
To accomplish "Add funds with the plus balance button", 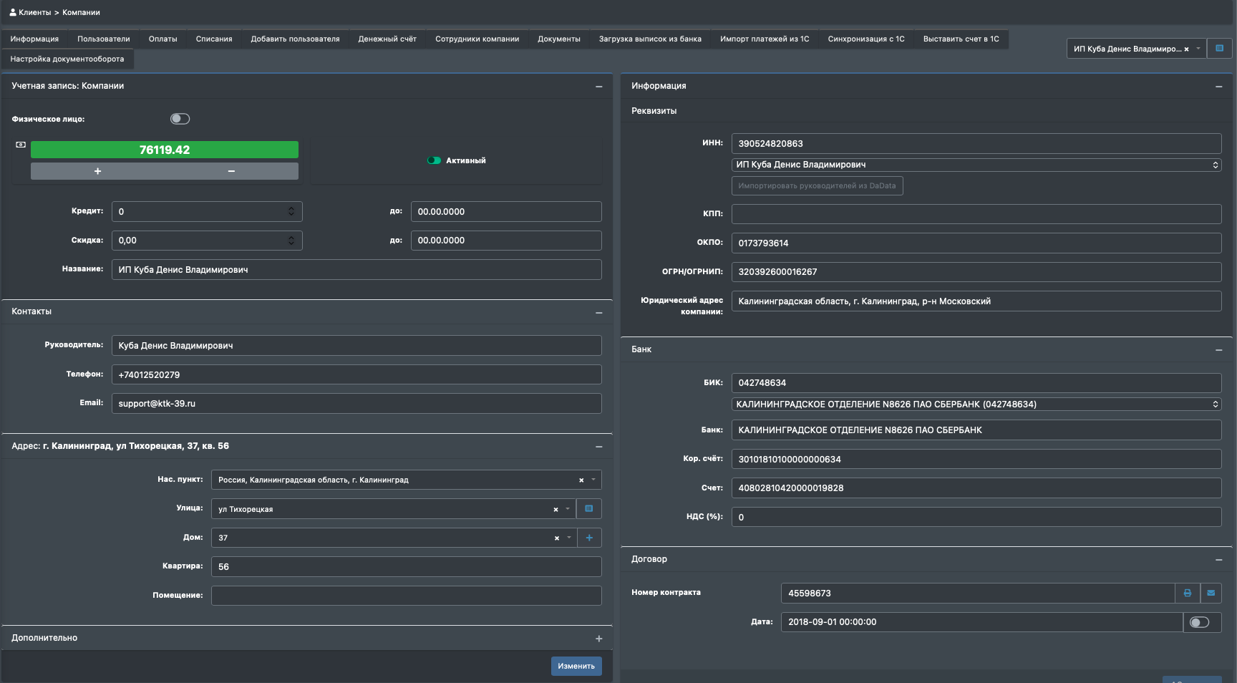I will [x=97, y=171].
